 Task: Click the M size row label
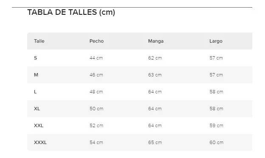[36, 75]
